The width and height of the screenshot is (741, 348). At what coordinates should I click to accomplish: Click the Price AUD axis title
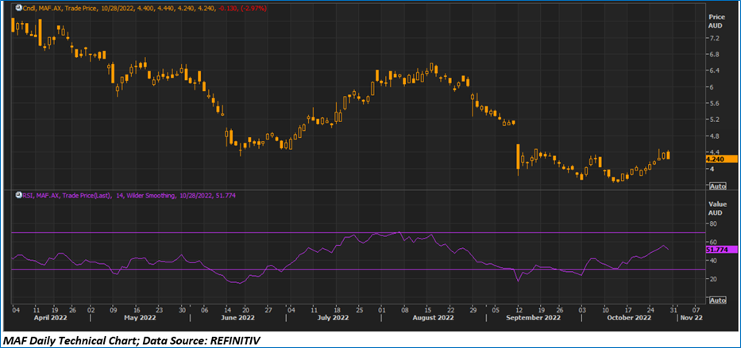click(716, 21)
